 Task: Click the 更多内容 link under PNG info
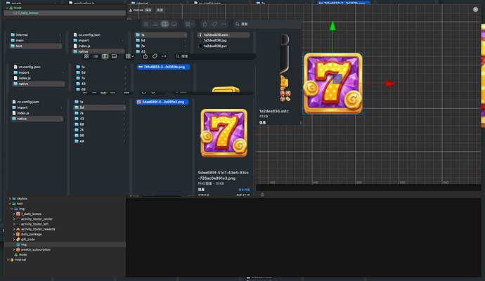click(x=244, y=190)
